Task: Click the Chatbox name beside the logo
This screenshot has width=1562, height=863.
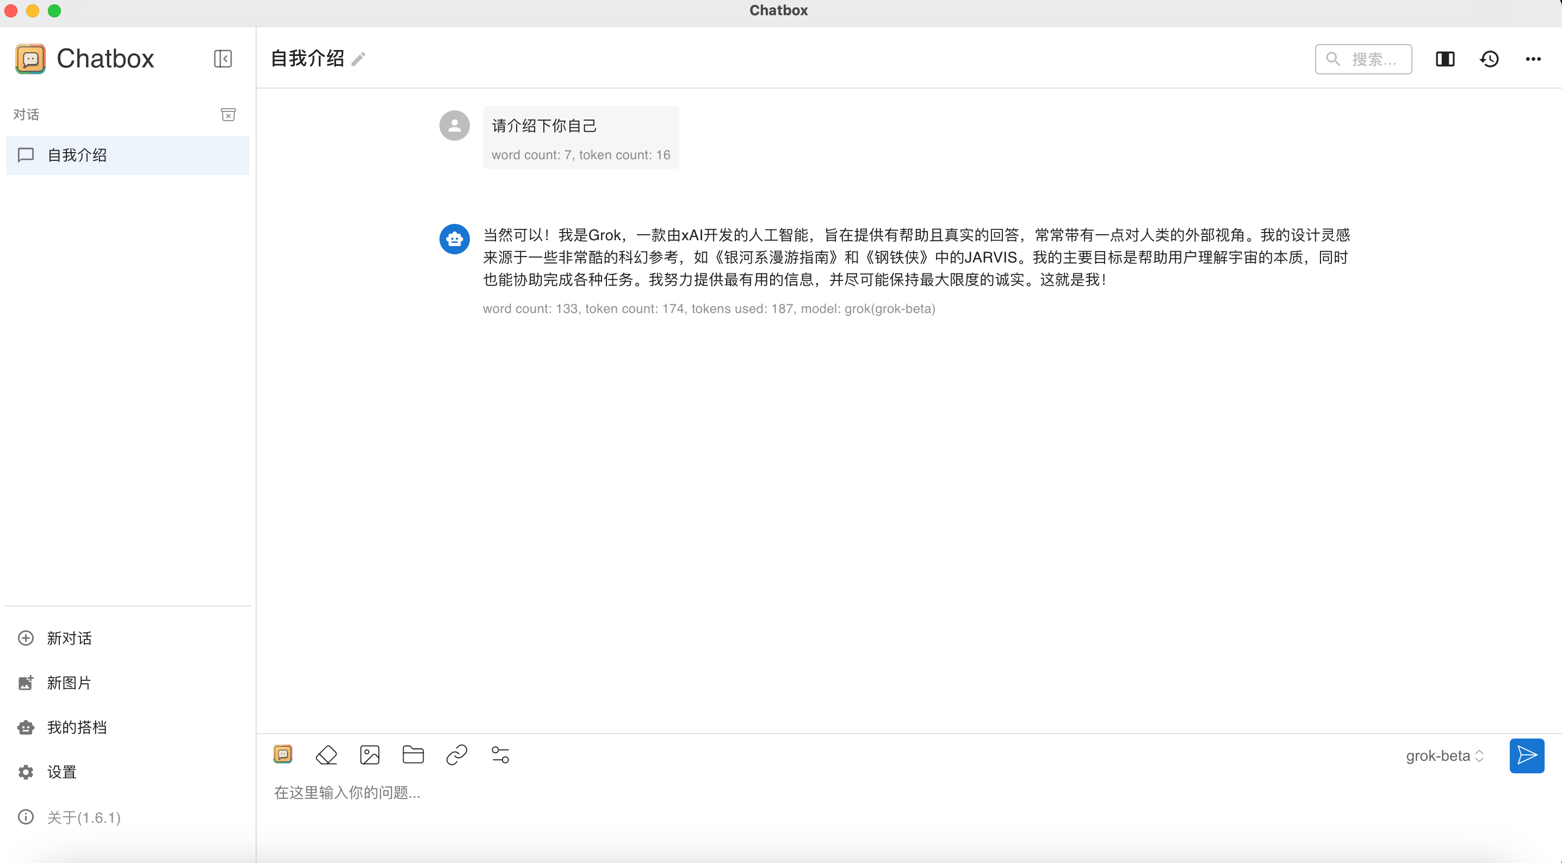Action: point(106,59)
